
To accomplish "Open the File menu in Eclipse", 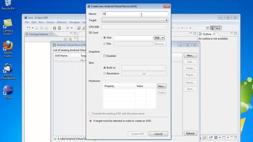I will click(26, 22).
